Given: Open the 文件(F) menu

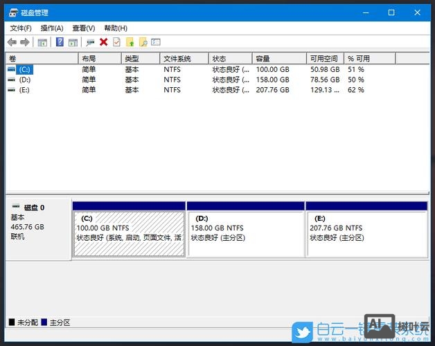Looking at the screenshot, I should [21, 28].
